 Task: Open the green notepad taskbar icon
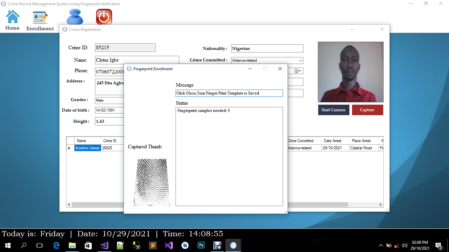coord(120,245)
